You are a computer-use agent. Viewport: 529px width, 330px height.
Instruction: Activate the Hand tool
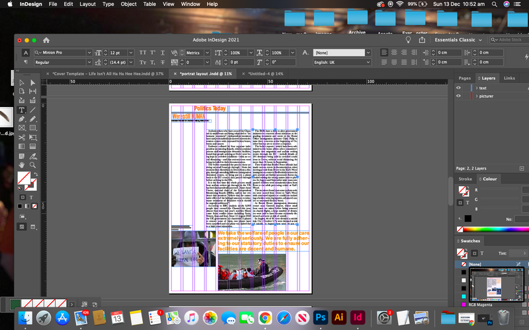[x=22, y=165]
